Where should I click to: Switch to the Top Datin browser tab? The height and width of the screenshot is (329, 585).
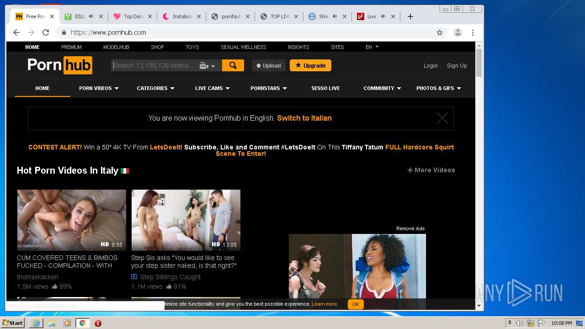[133, 16]
